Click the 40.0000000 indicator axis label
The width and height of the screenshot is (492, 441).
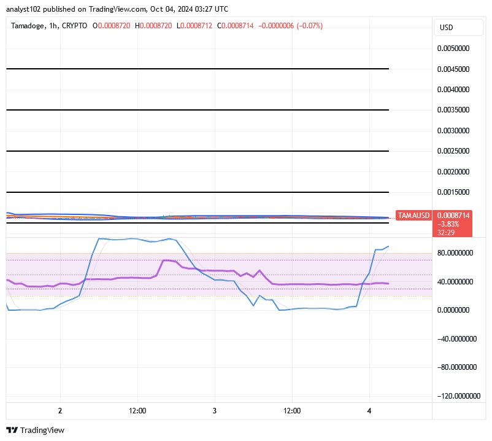coord(455,282)
